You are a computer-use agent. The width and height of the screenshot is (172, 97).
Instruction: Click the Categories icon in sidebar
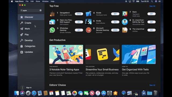[21, 46]
